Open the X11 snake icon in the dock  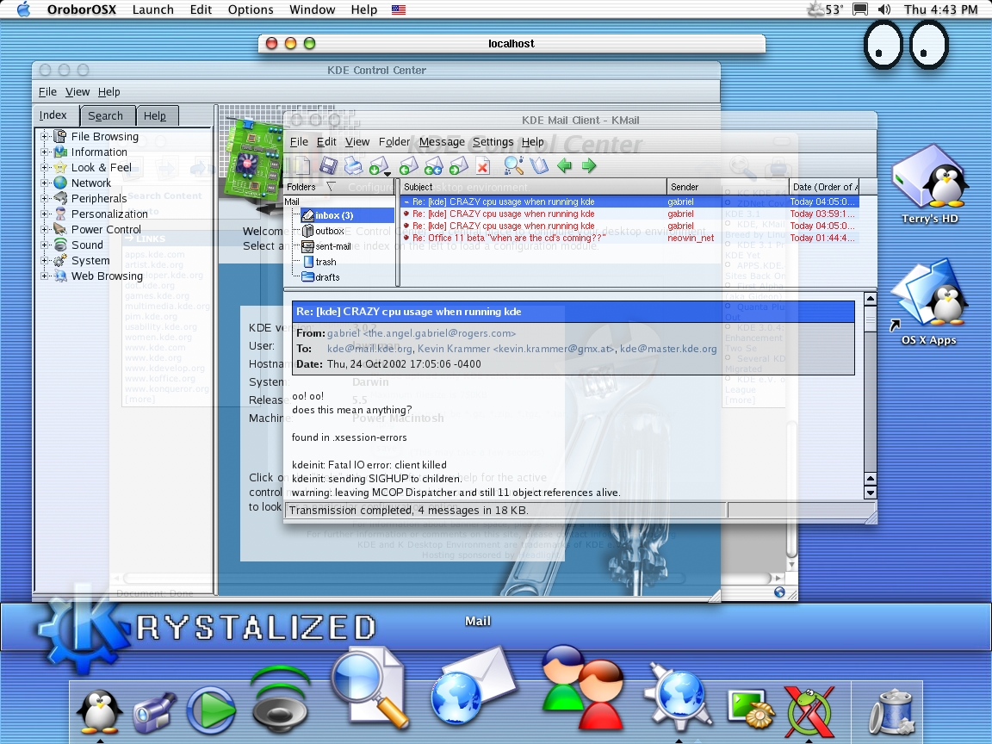pyautogui.click(x=809, y=712)
